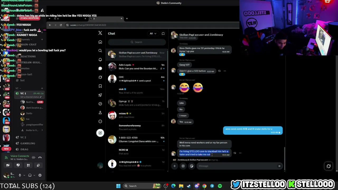Go back in the browser
The width and height of the screenshot is (338, 190).
click(50, 25)
